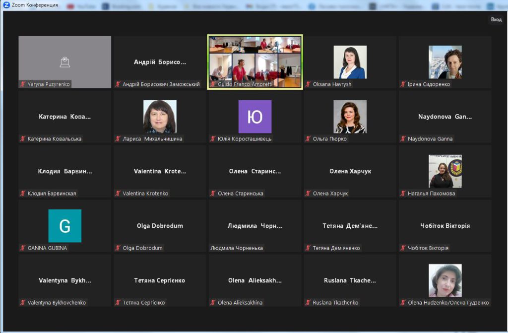The width and height of the screenshot is (508, 333).
Task: Click the muted mic icon by GANNA GUBINA
Action: click(23, 248)
